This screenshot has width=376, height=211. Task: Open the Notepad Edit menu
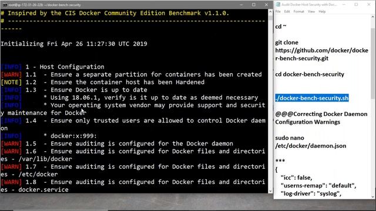(287, 12)
